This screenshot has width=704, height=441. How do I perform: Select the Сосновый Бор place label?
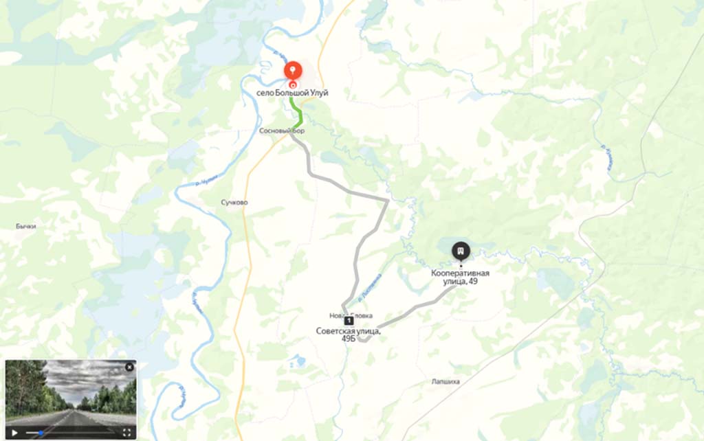point(282,131)
